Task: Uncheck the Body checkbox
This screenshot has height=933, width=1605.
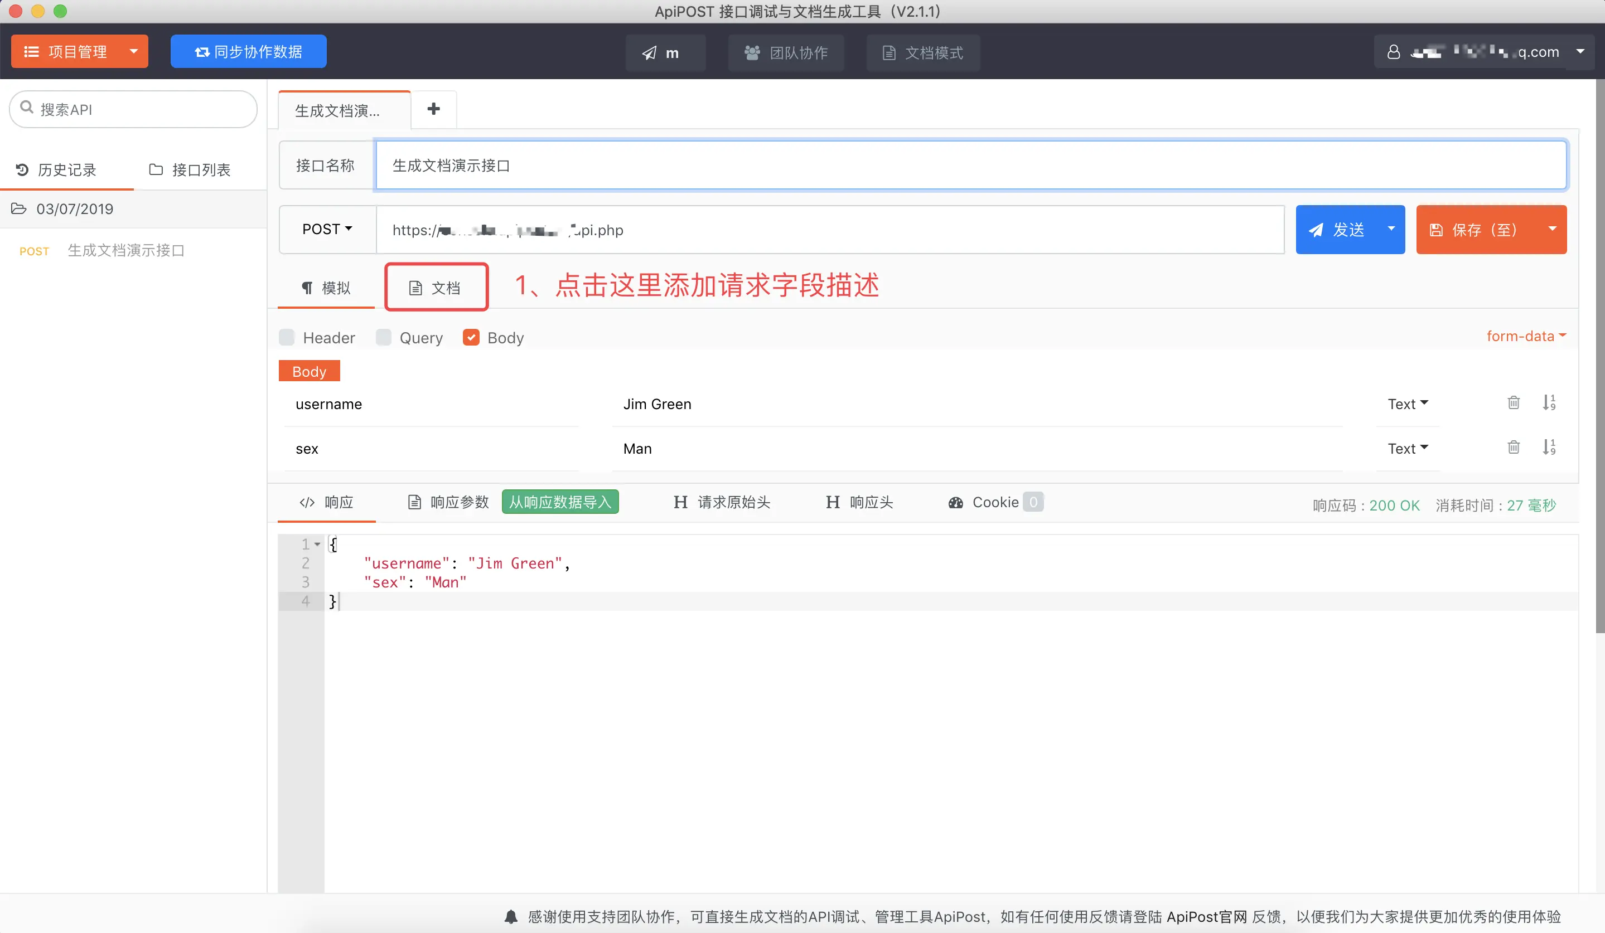Action: (x=471, y=337)
